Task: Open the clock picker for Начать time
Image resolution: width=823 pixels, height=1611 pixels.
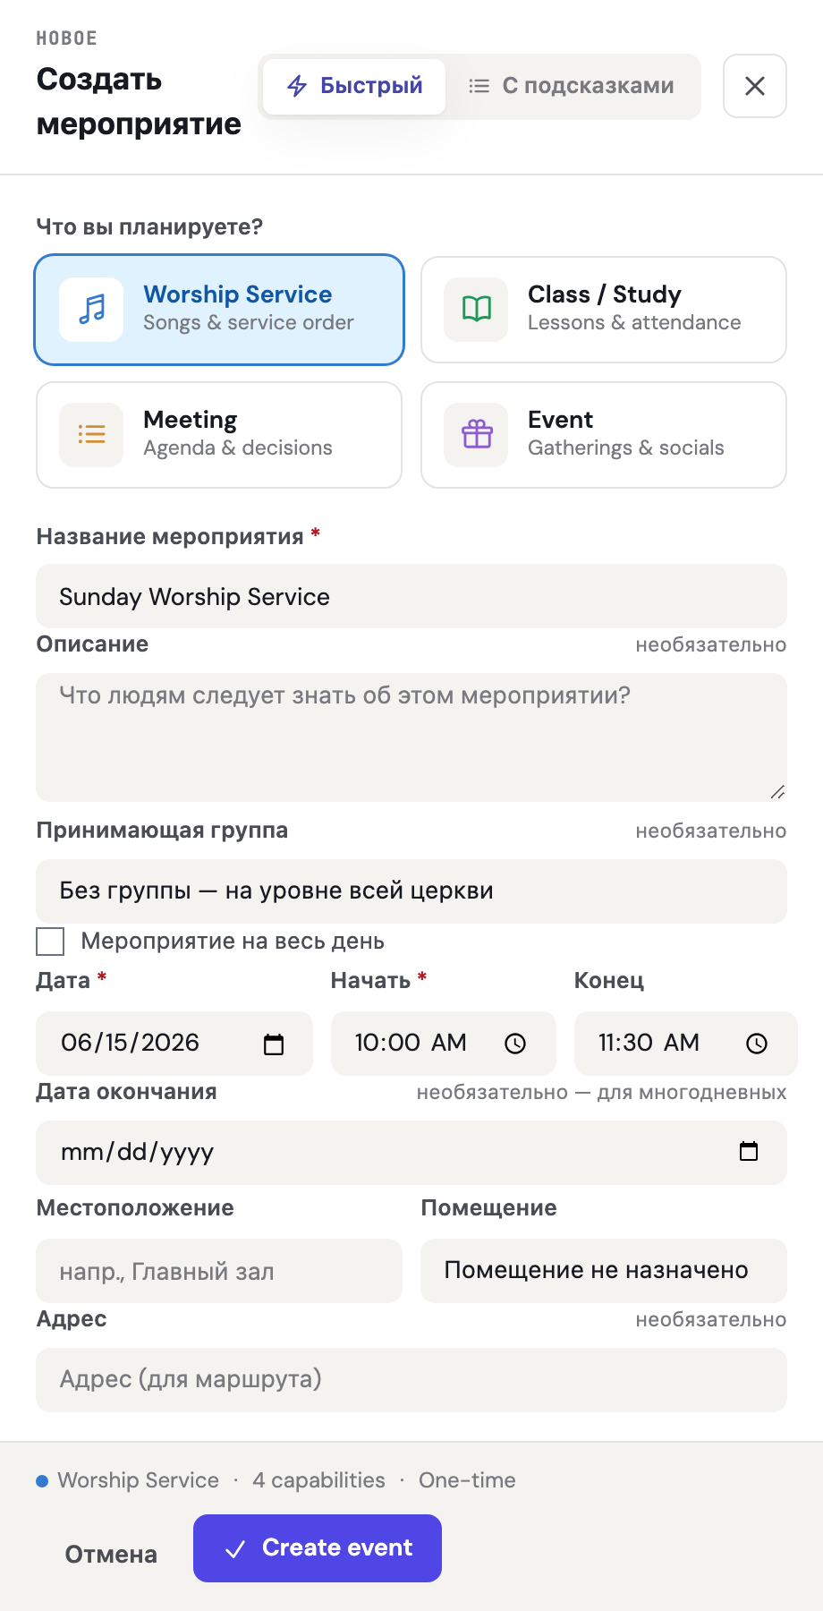Action: click(x=515, y=1044)
